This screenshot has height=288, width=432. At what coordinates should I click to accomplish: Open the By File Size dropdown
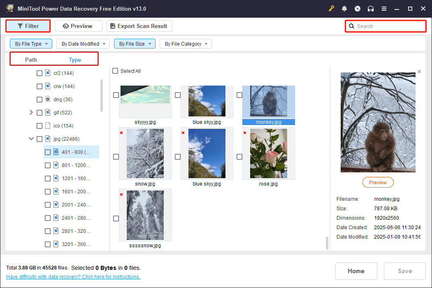point(135,44)
